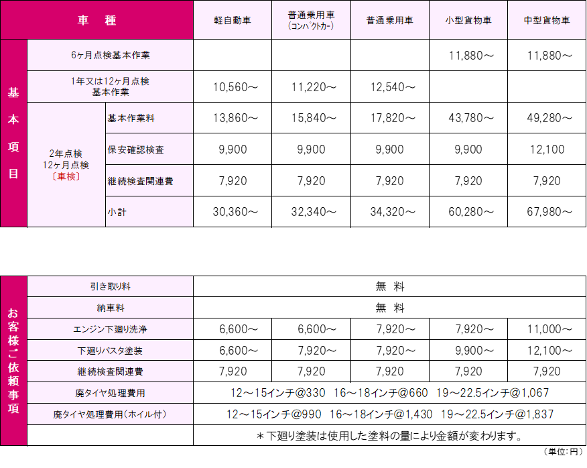Select the 軽自動車 column header
The width and height of the screenshot is (587, 468).
pyautogui.click(x=233, y=20)
